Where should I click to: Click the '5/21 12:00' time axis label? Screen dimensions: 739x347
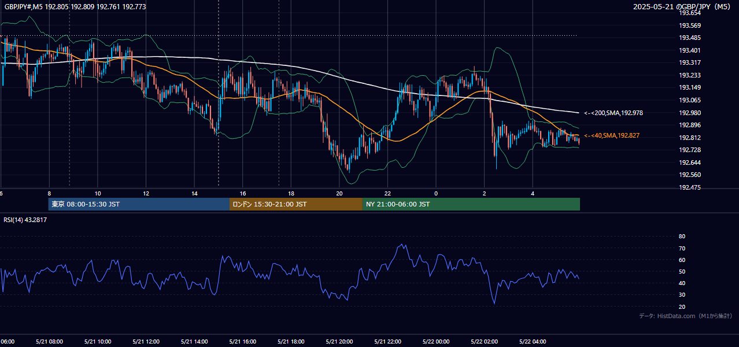(146, 341)
